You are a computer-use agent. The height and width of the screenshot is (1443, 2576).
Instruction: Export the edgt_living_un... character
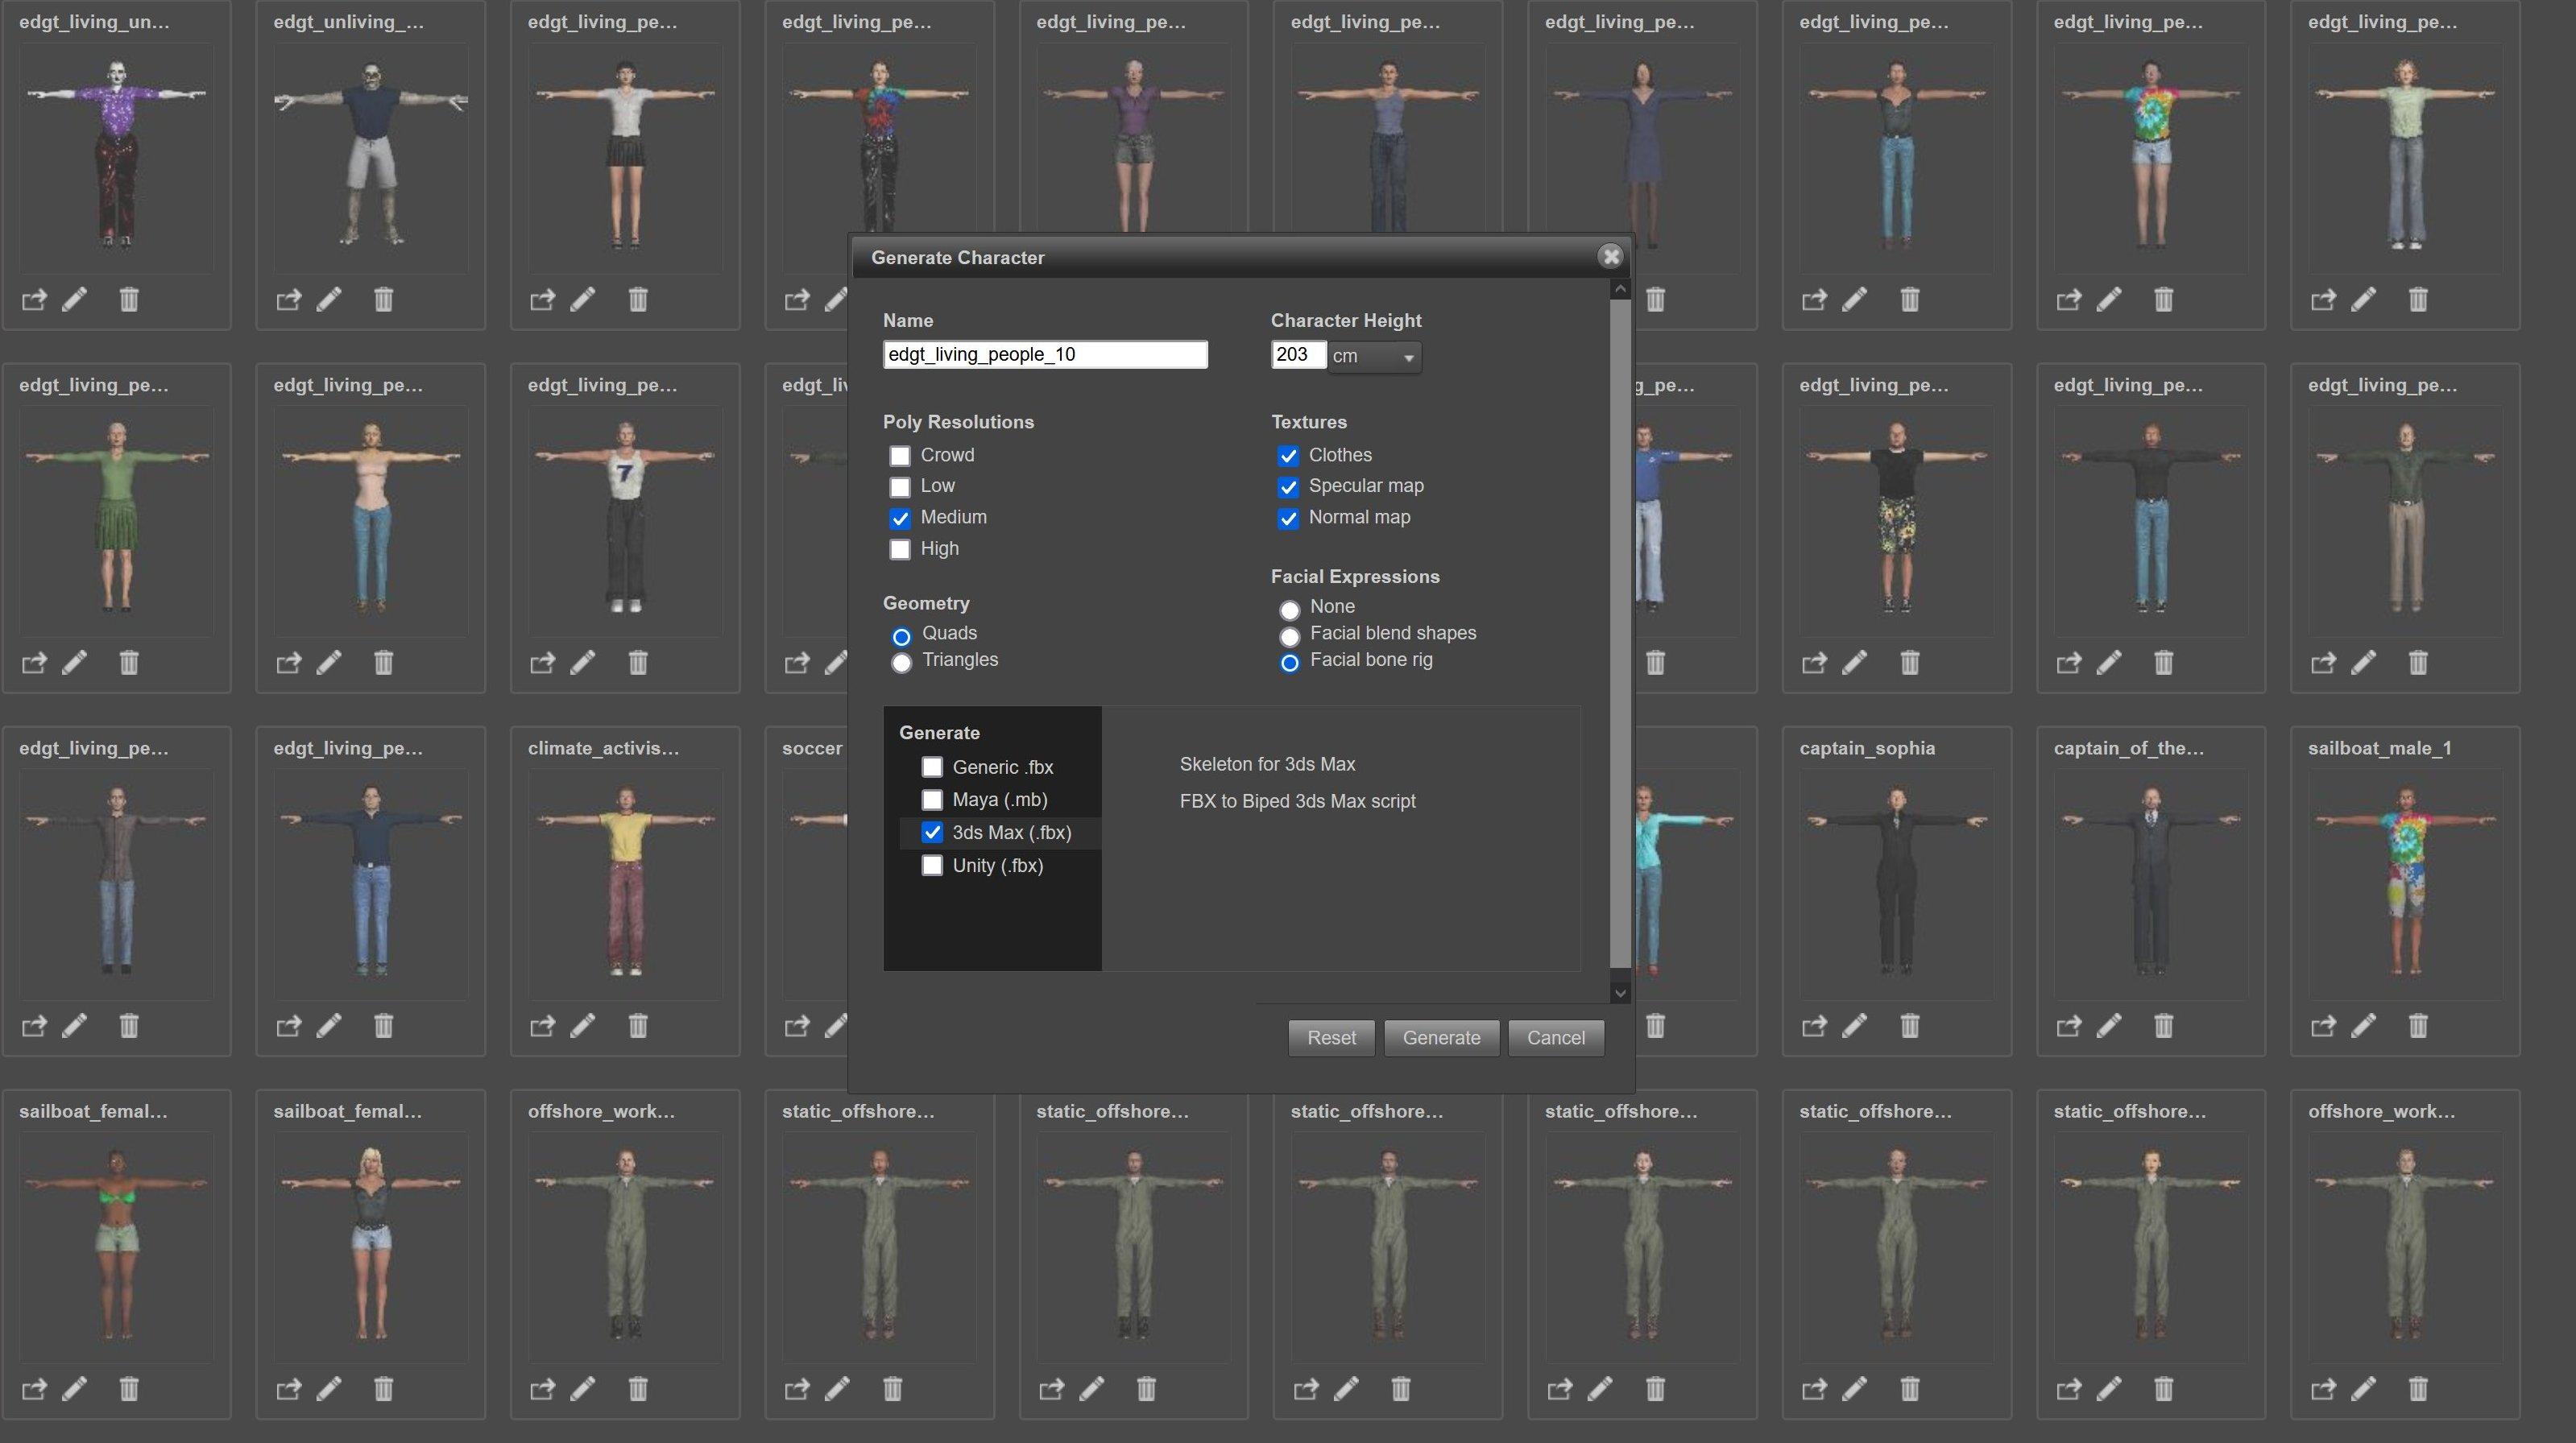click(x=34, y=299)
